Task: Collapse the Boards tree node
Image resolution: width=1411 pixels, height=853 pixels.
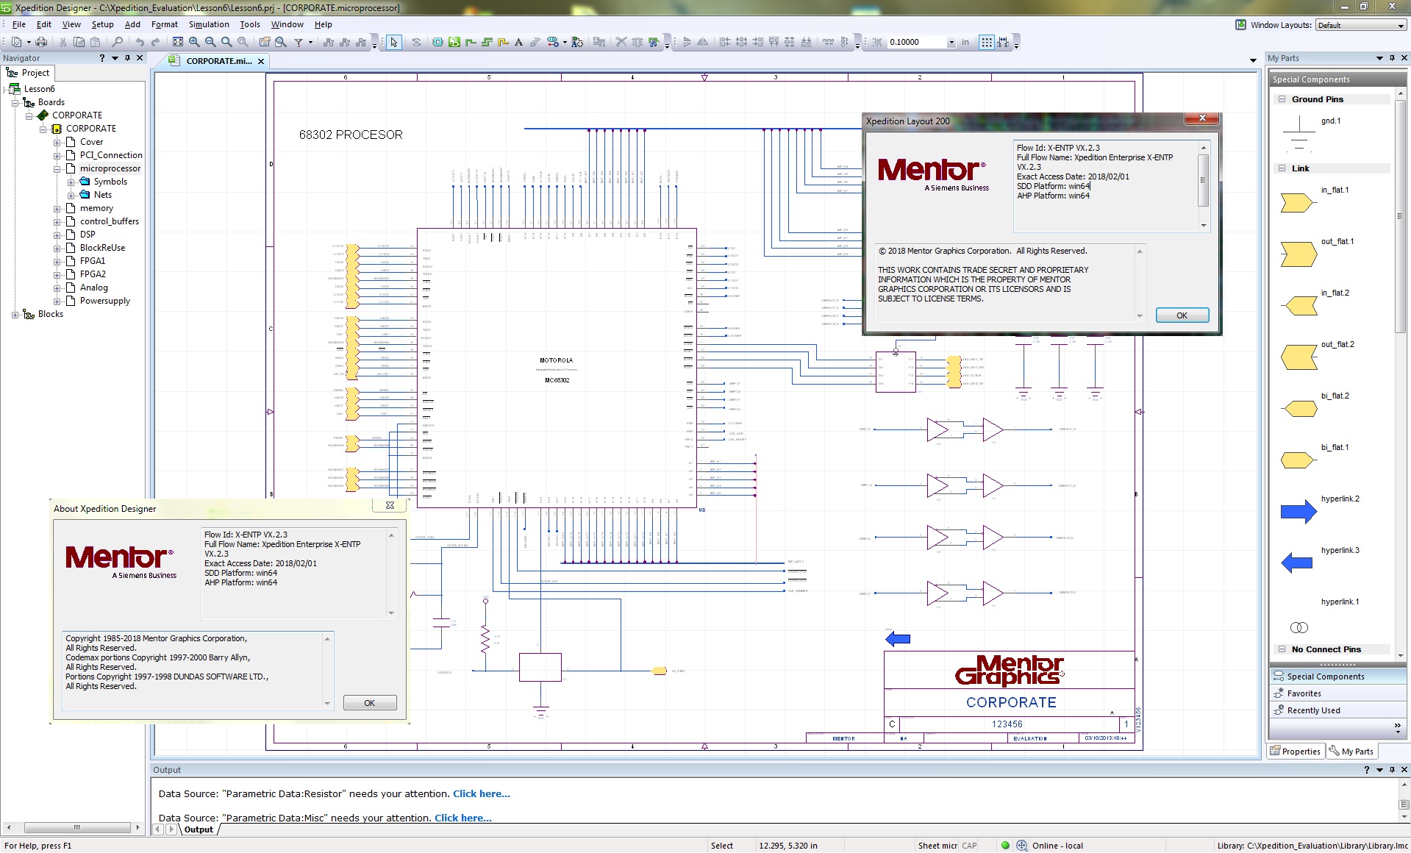Action: 15,102
